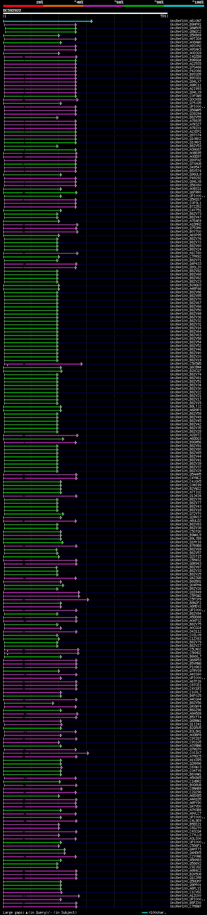
Task: Select hit label UniRef100_C0NI99
Action: pos(186,485)
